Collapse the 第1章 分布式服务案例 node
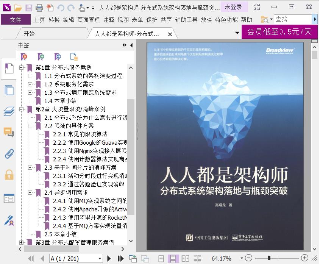 coord(22,67)
